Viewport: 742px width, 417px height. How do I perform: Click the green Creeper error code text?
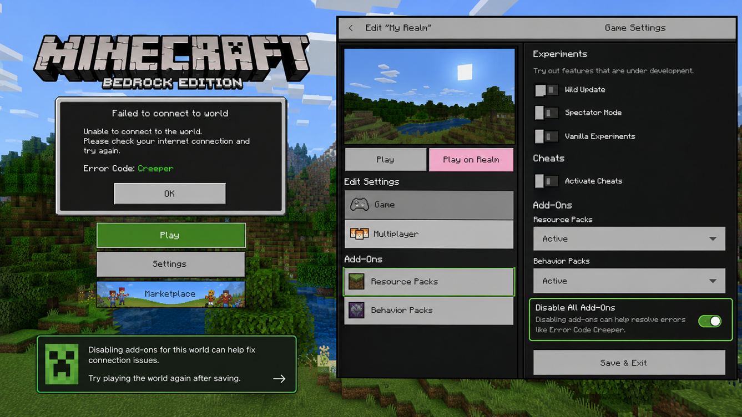point(155,169)
